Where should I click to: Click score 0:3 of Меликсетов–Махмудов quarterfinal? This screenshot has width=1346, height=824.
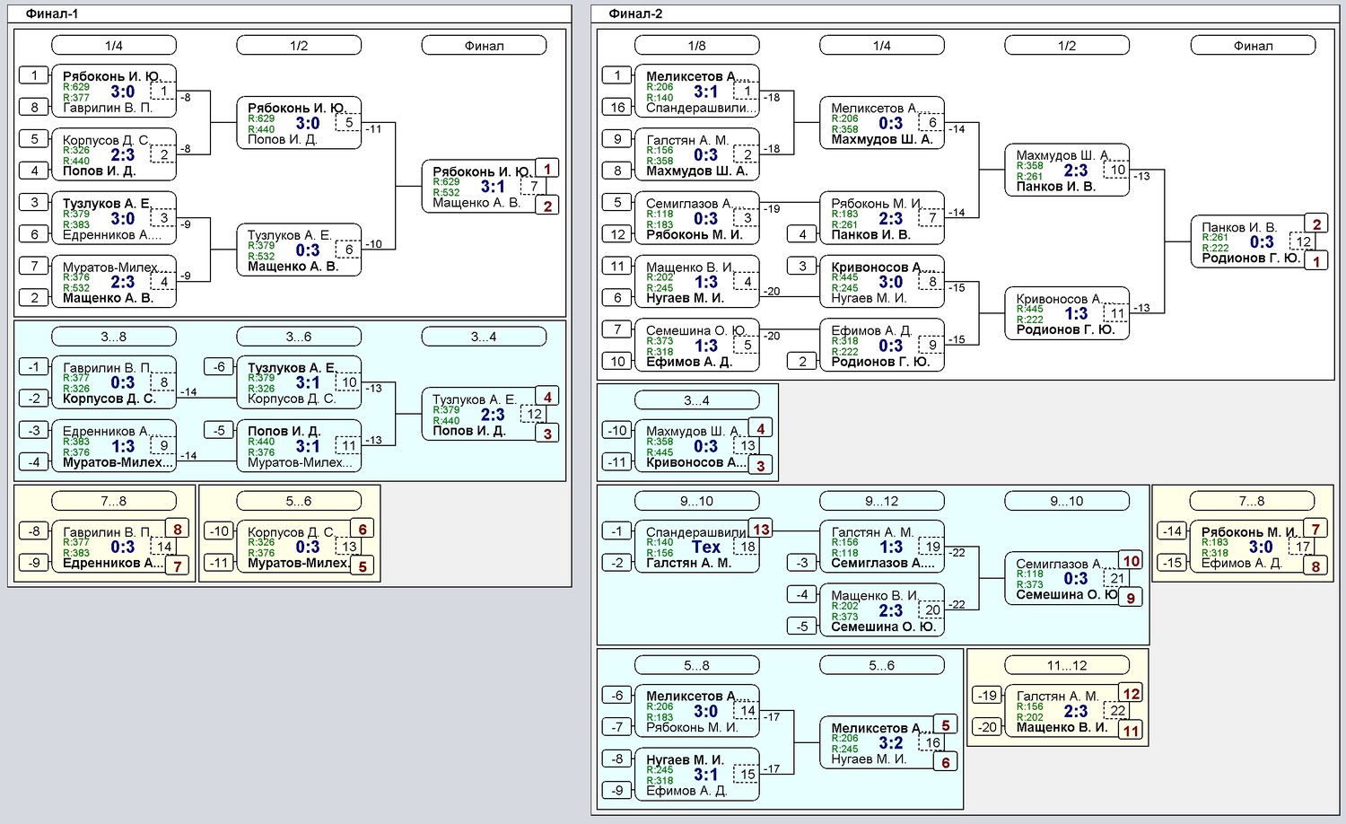click(891, 123)
